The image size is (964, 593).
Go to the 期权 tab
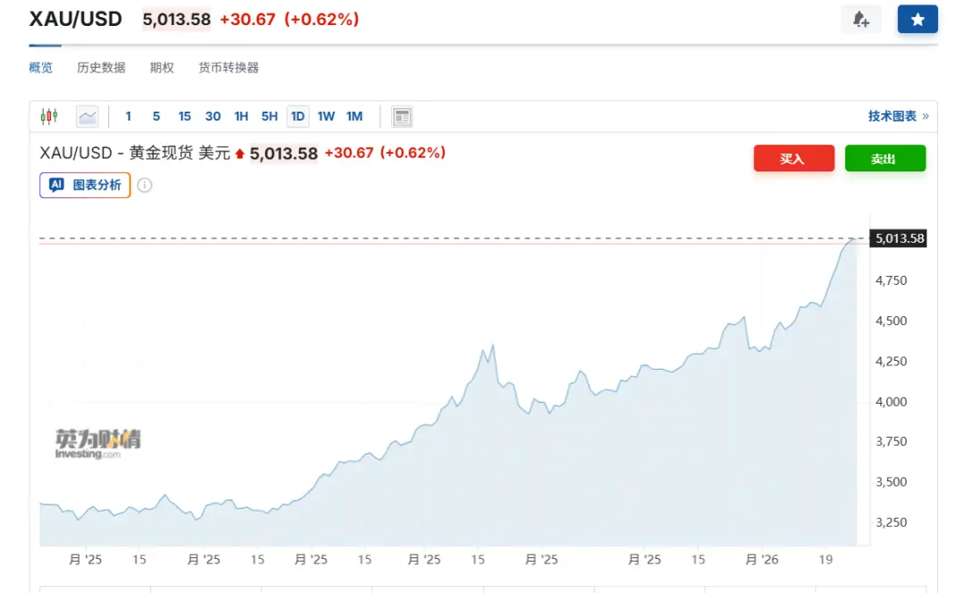pos(162,68)
